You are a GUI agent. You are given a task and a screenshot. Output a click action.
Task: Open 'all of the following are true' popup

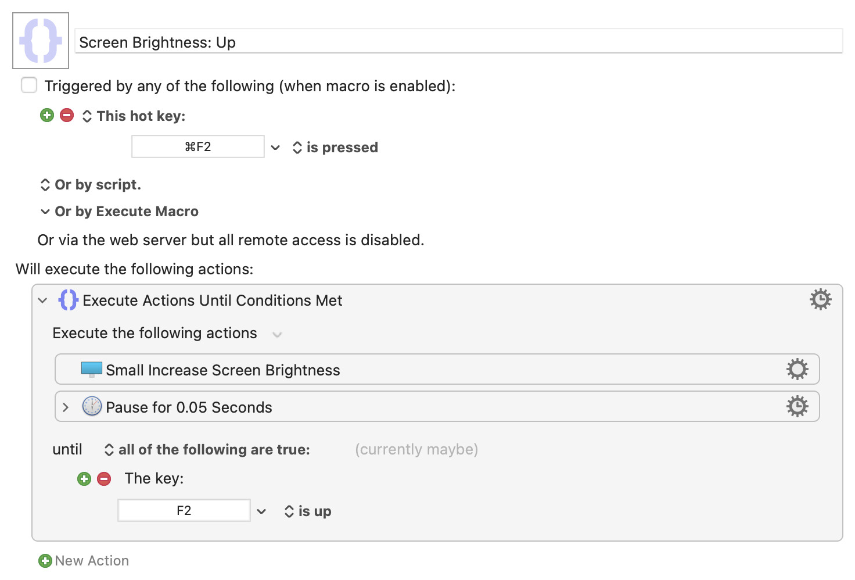tap(207, 450)
